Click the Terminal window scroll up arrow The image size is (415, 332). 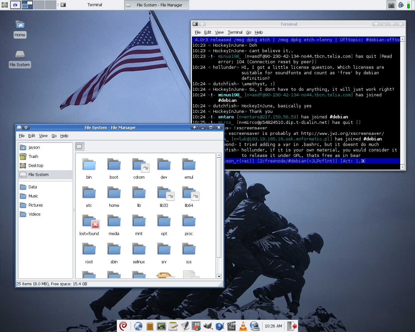402,39
